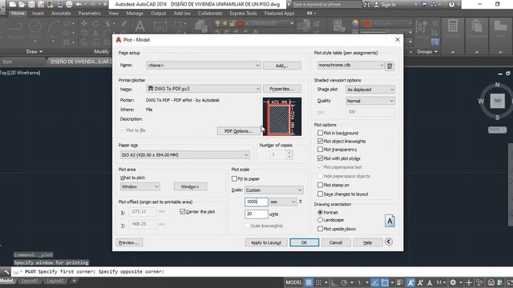513x288 pixels.
Task: Enable Plot transparency checkbox
Action: click(320, 150)
